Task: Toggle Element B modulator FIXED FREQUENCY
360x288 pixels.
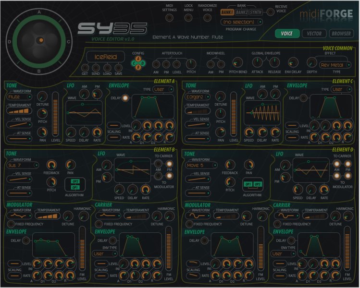Action: (11, 224)
